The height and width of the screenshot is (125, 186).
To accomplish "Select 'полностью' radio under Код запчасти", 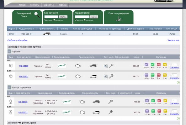I will tap(54, 20).
